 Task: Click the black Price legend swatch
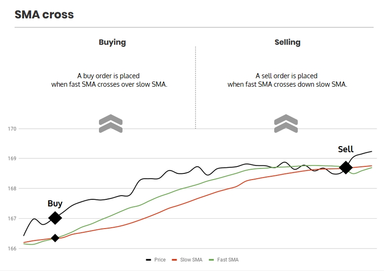pos(148,260)
